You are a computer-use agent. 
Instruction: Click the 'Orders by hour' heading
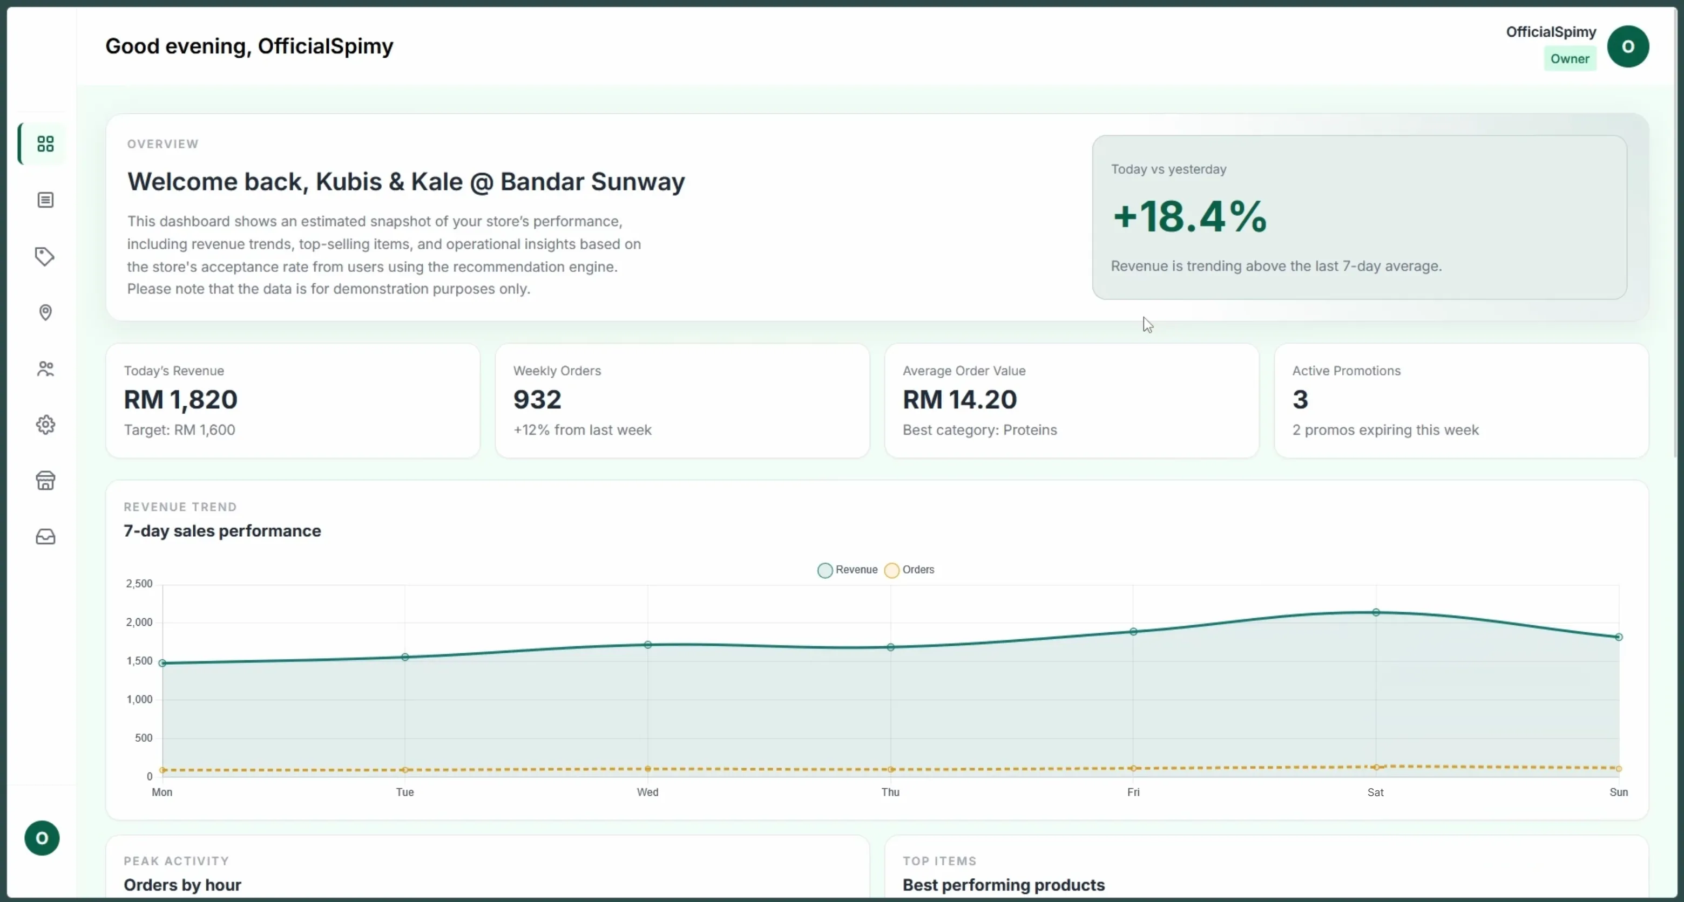pos(182,885)
